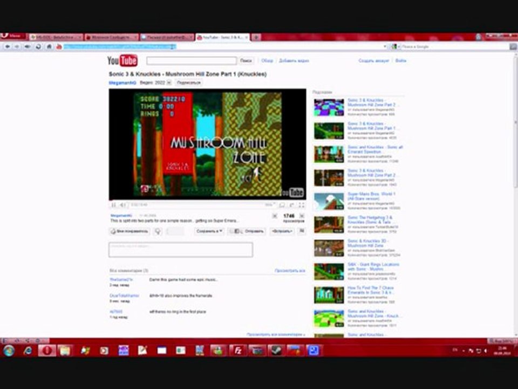The width and height of the screenshot is (518, 389).
Task: Expand the uploader's videos count dropdown
Action: (x=169, y=83)
